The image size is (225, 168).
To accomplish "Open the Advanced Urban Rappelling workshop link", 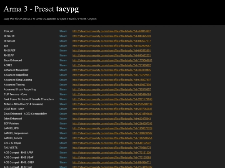I will 112,90.
